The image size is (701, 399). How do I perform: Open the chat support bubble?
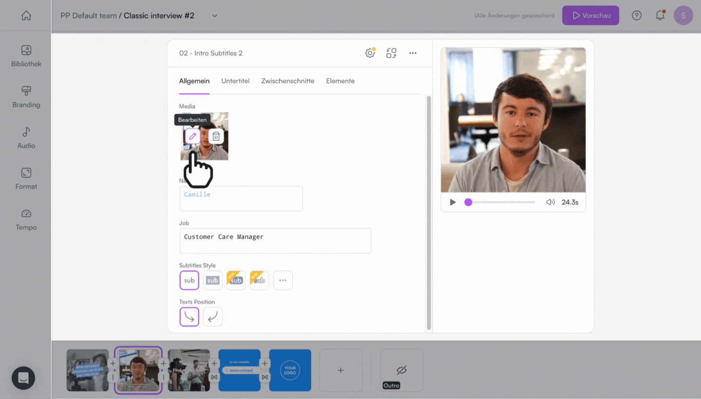(x=23, y=378)
